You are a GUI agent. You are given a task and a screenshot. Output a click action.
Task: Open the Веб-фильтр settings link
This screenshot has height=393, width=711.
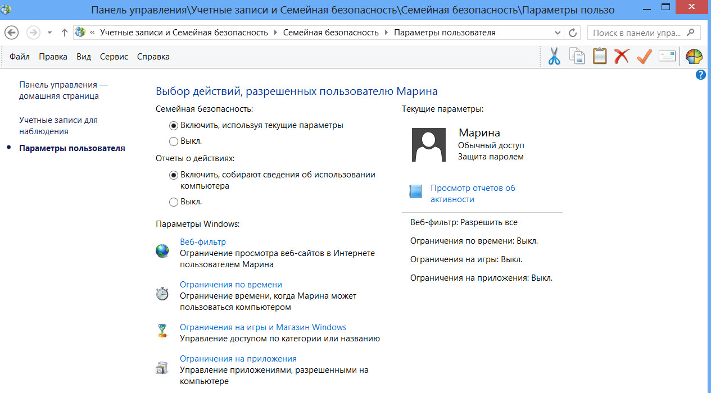point(202,242)
